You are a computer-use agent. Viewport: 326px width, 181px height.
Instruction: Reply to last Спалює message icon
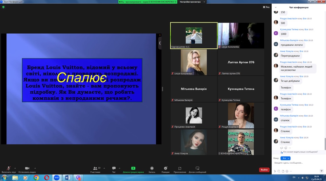pos(282,148)
